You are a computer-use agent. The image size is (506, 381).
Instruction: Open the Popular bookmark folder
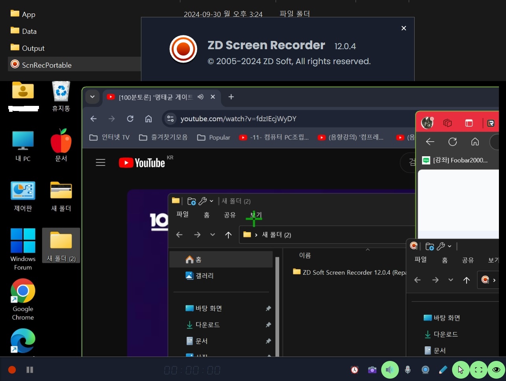(x=214, y=137)
